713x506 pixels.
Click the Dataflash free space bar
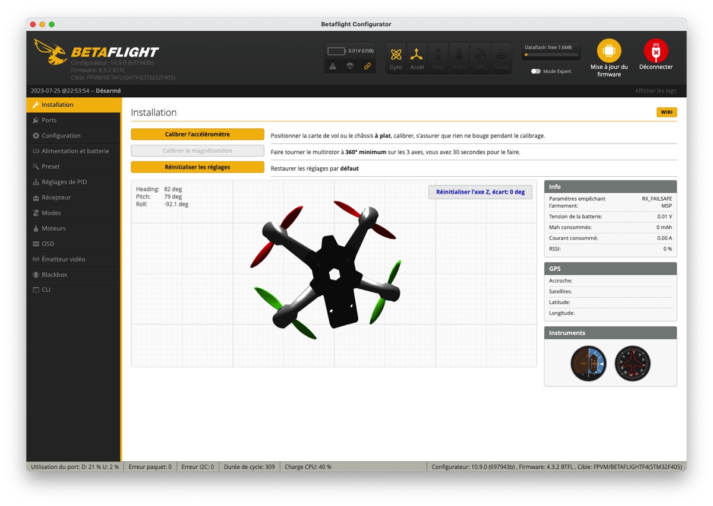tap(551, 55)
